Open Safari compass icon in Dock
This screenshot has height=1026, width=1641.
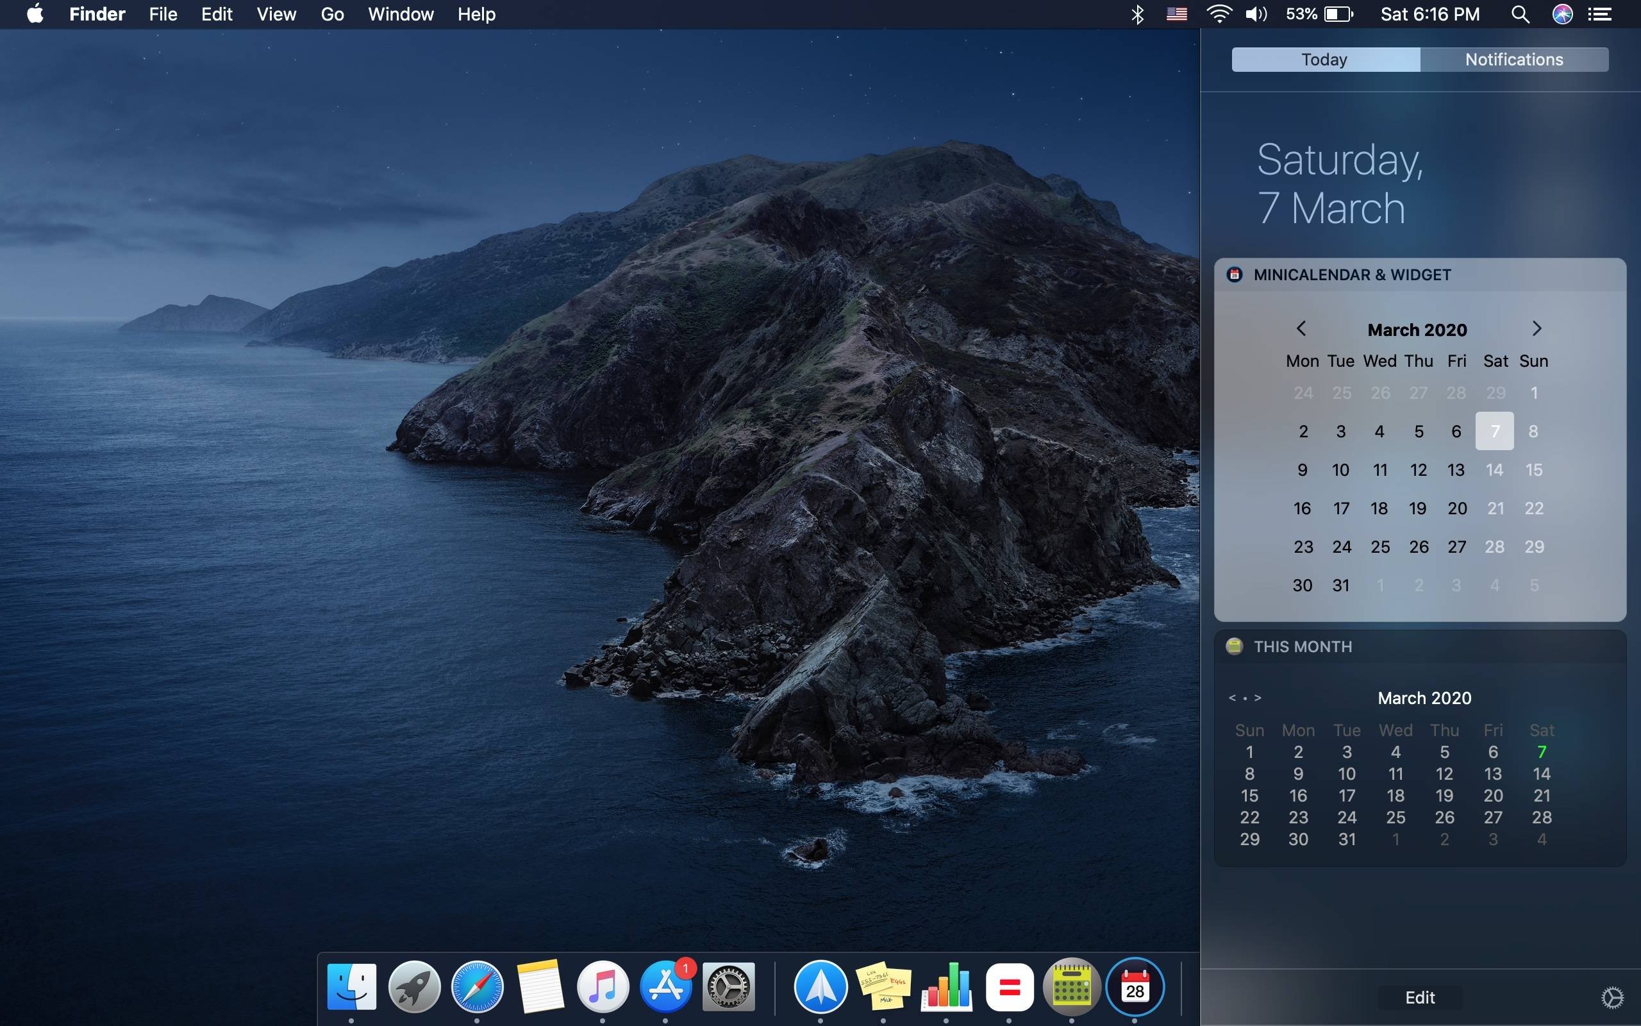[x=478, y=986]
